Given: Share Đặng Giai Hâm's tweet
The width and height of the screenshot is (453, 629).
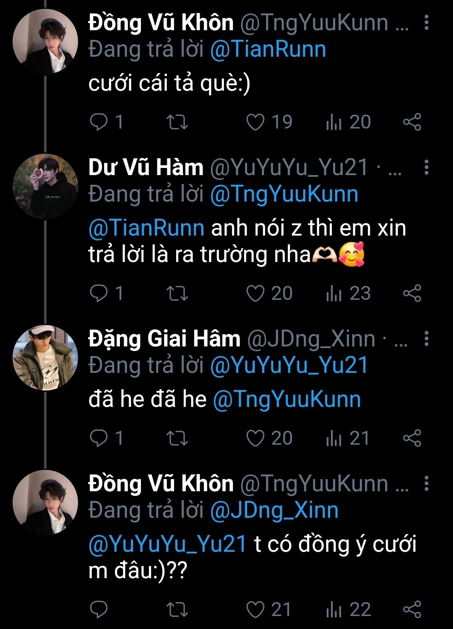Looking at the screenshot, I should 412,438.
